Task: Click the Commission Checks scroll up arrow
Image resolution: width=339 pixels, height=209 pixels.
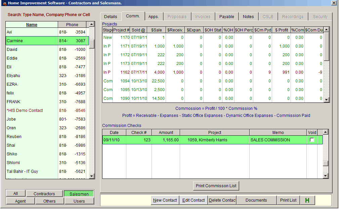Action: pos(326,132)
